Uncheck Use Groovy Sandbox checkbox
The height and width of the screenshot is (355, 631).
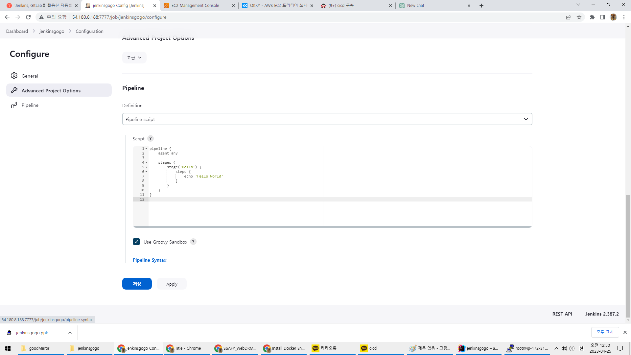point(136,242)
